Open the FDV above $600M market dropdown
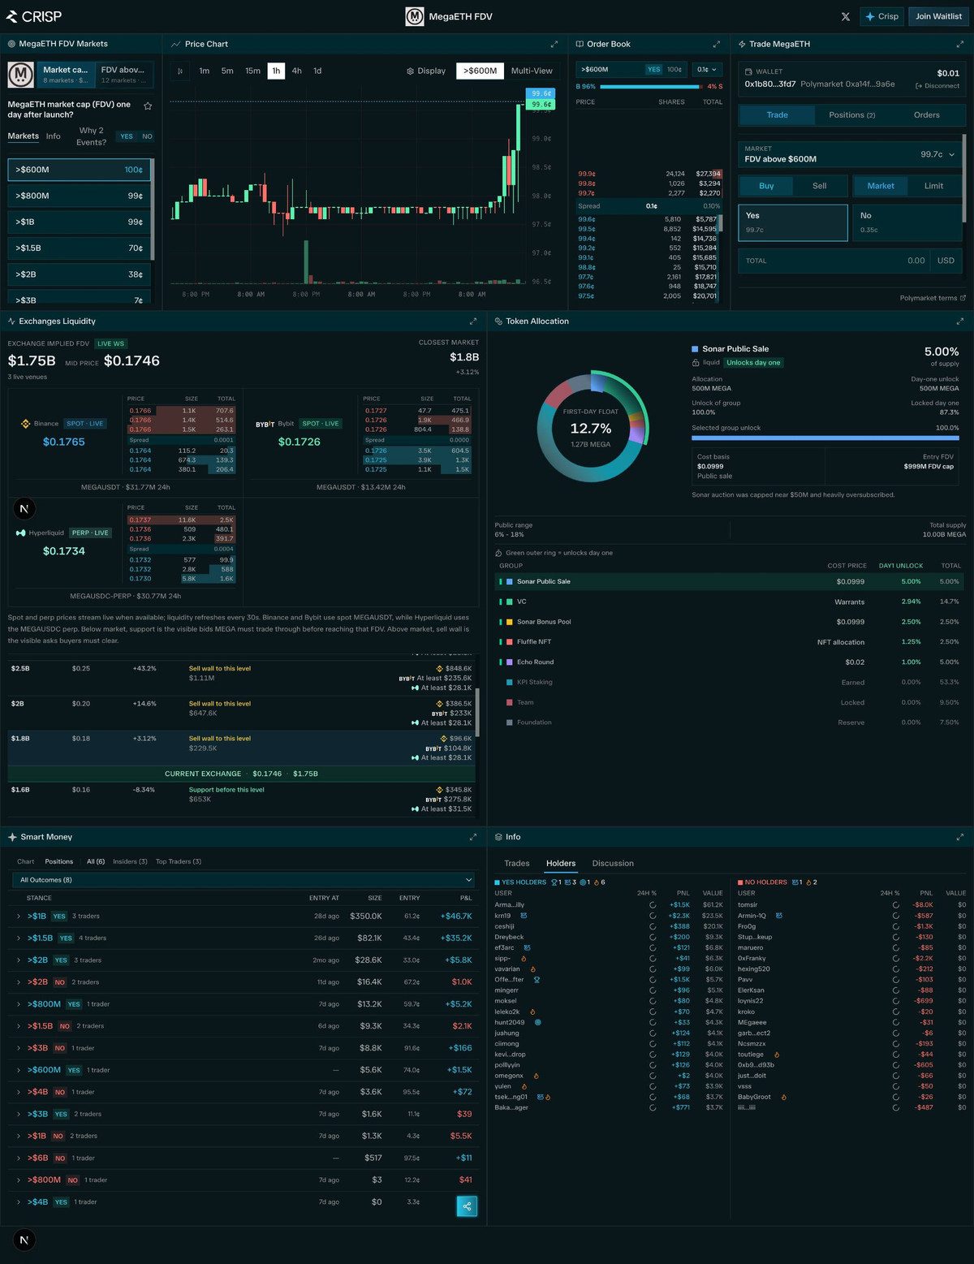The width and height of the screenshot is (974, 1264). coord(850,154)
